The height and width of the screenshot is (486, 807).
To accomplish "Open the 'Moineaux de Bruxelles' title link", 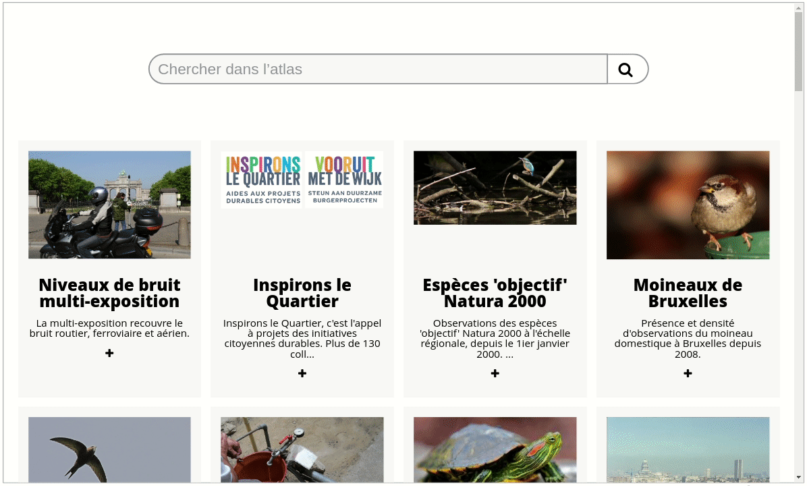I will tap(688, 293).
